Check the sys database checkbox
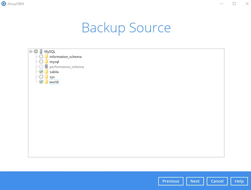 point(41,77)
